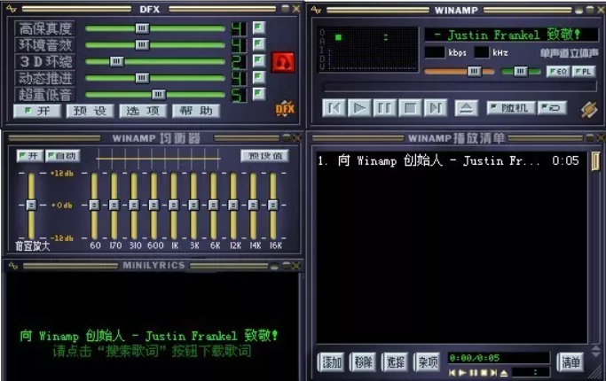Image resolution: width=606 pixels, height=381 pixels.
Task: Toggle the shuffle (随机) button
Action: click(x=511, y=108)
